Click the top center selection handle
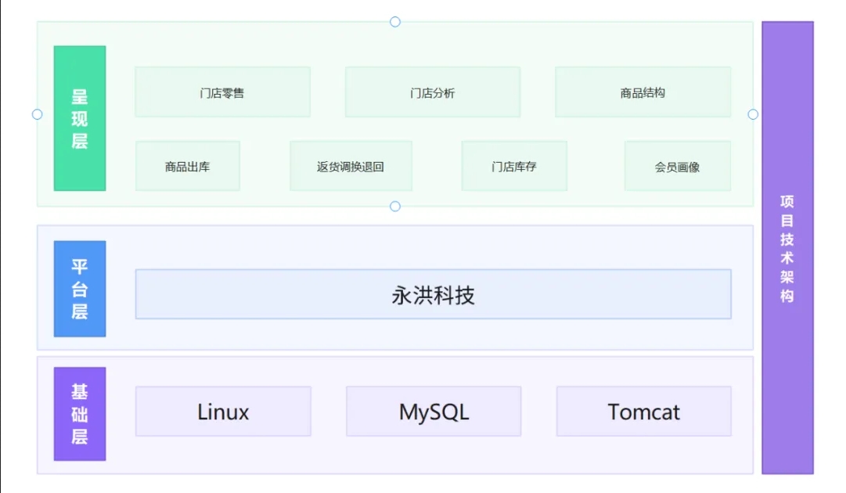 [x=395, y=22]
